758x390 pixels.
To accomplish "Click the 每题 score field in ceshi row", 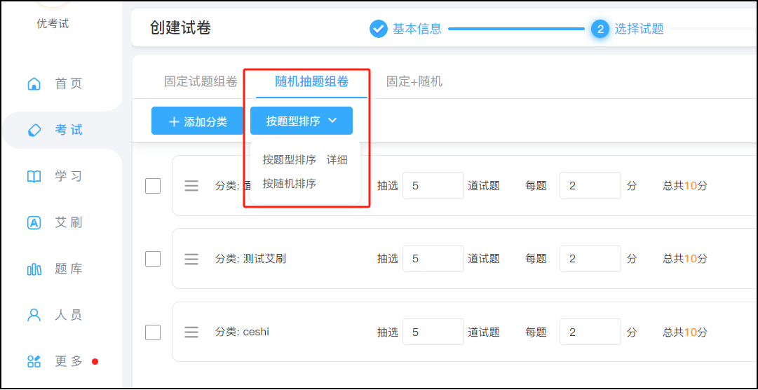I will (x=590, y=332).
